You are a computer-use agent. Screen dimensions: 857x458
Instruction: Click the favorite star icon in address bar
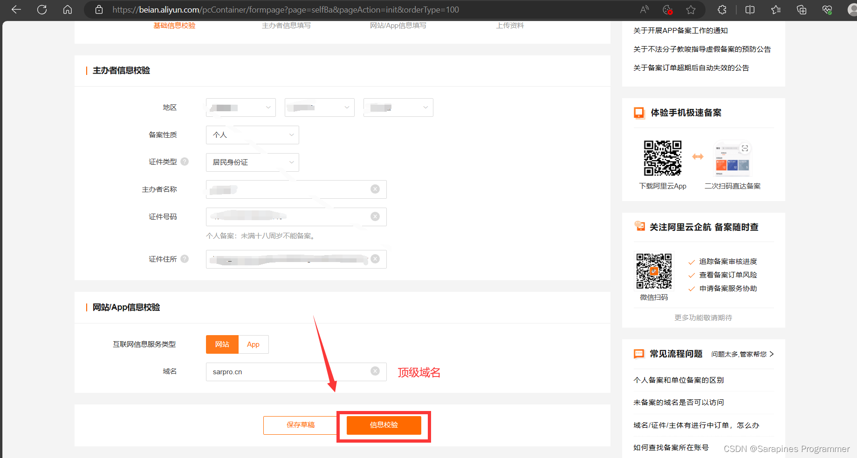tap(691, 10)
